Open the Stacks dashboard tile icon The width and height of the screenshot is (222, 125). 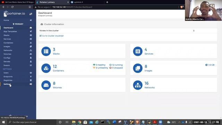[46, 51]
